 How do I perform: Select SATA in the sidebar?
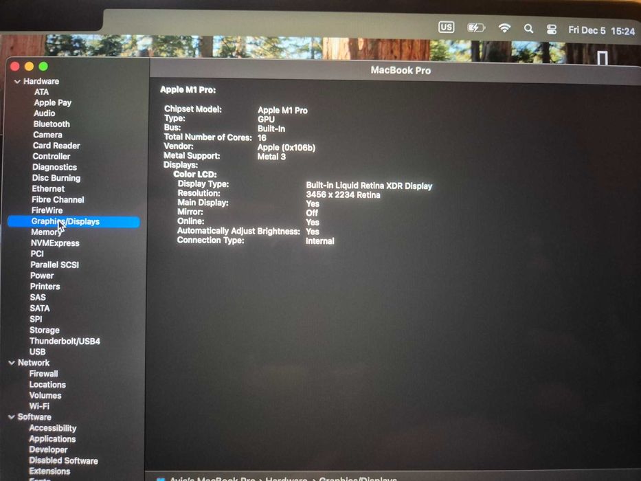pos(40,309)
